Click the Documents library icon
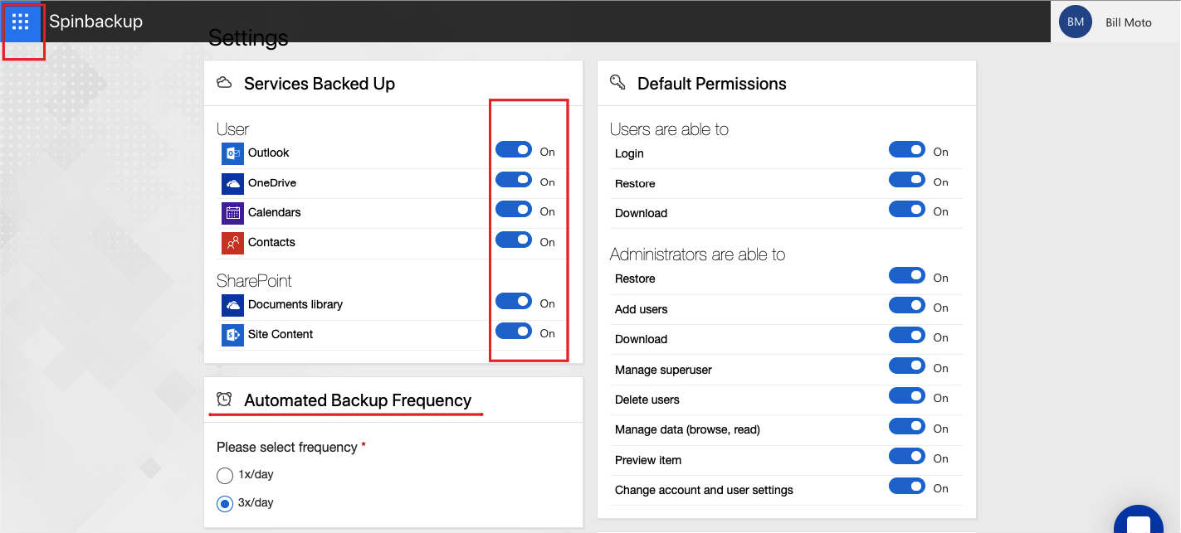1181x533 pixels. (x=232, y=305)
